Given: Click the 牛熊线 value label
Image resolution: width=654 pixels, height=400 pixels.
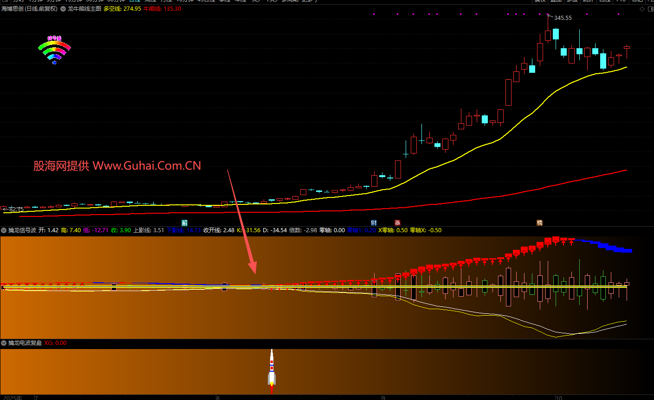Looking at the screenshot, I should [x=162, y=9].
